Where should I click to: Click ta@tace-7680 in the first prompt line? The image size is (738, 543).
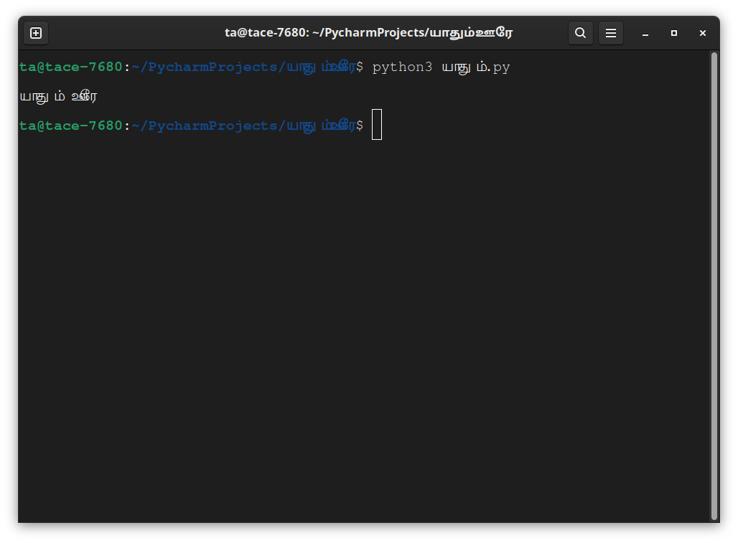click(x=70, y=67)
